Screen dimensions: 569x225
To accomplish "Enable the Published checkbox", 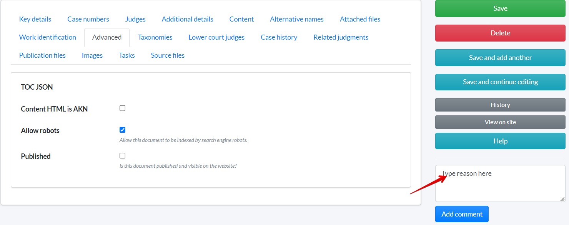I will 122,156.
